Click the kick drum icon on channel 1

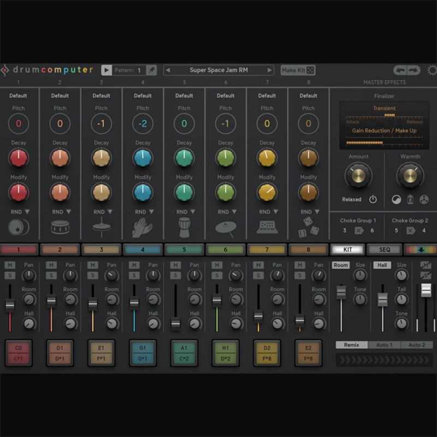[x=19, y=227]
